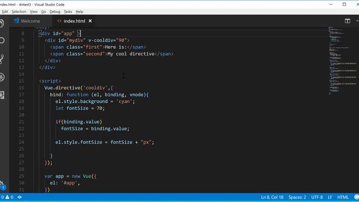Click the errors and warnings status indicator

pos(7,197)
